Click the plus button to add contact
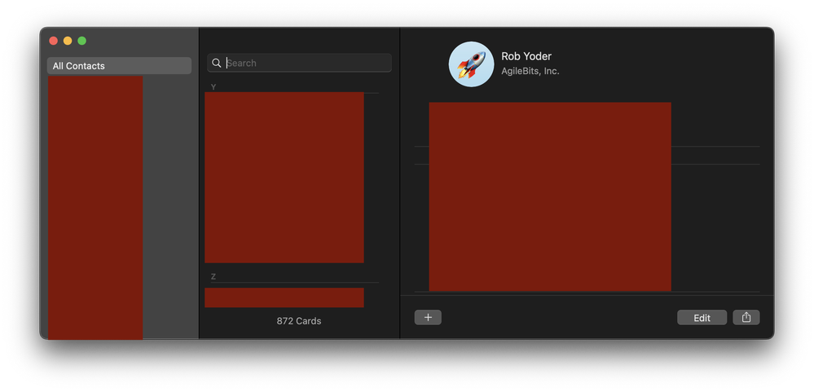This screenshot has width=814, height=392. click(428, 318)
